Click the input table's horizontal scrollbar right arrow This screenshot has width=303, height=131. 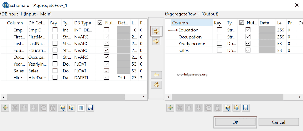tap(144, 97)
